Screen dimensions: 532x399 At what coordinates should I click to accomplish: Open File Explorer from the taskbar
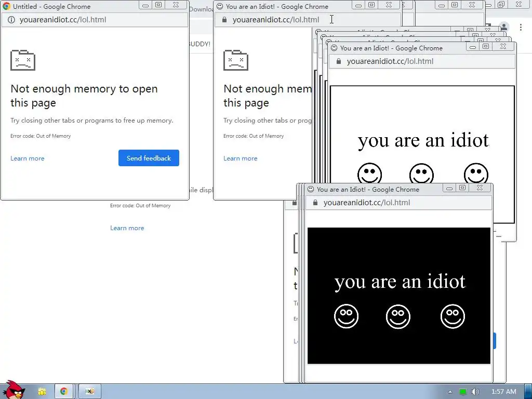coord(42,392)
